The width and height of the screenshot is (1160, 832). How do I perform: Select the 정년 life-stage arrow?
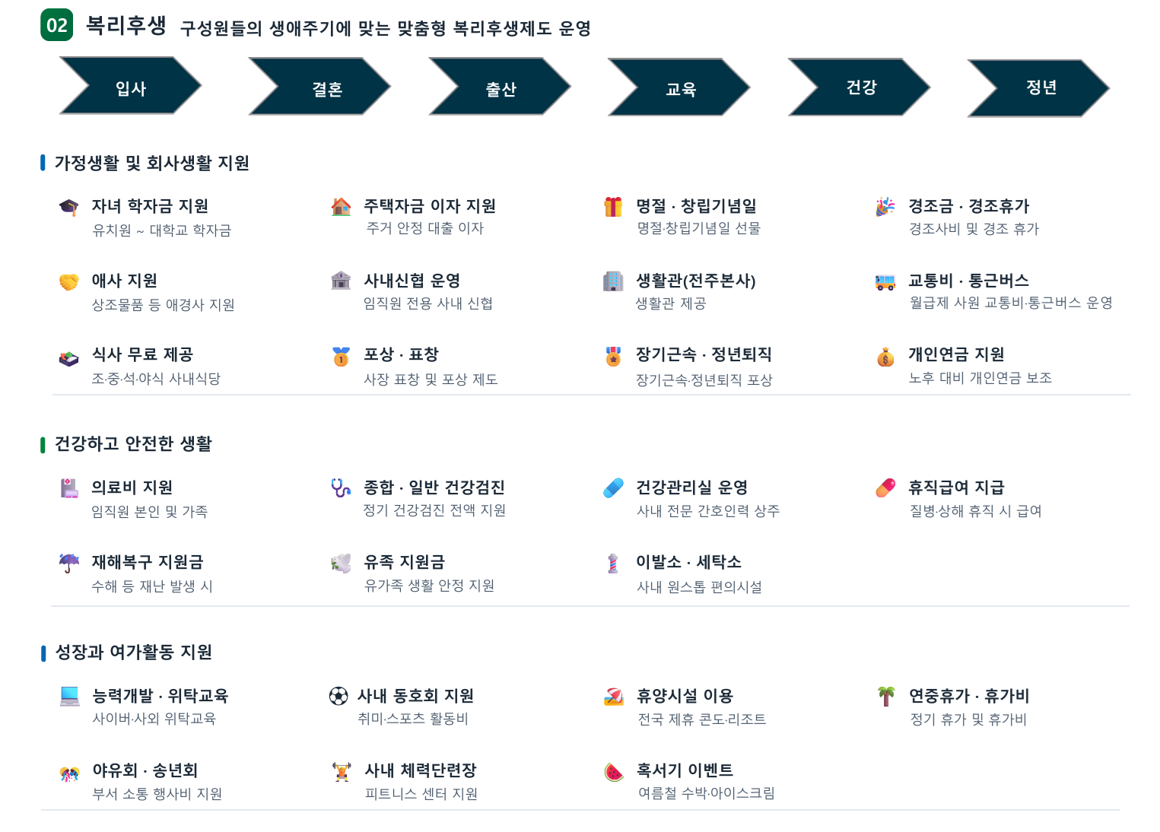(1038, 88)
